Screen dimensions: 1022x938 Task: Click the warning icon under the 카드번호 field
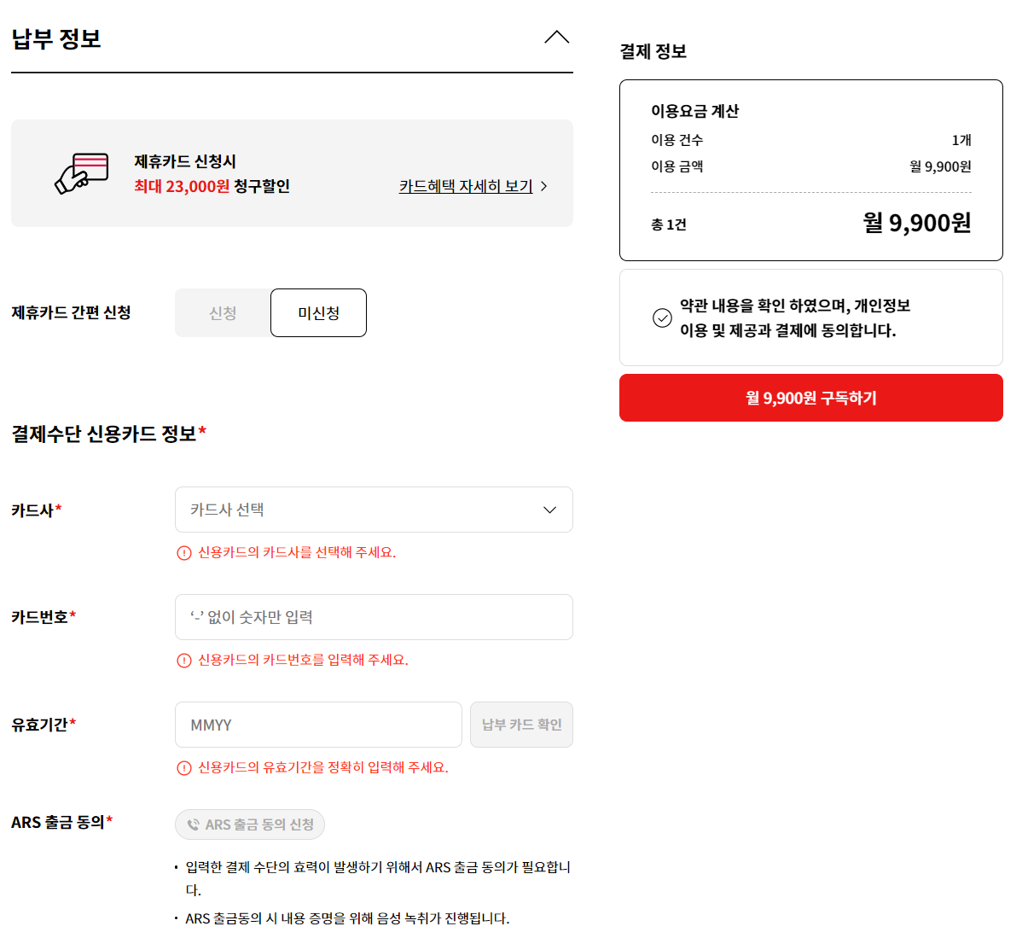click(x=183, y=661)
